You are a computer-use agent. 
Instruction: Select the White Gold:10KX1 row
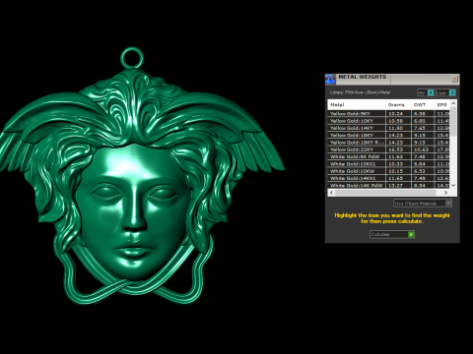(389, 164)
